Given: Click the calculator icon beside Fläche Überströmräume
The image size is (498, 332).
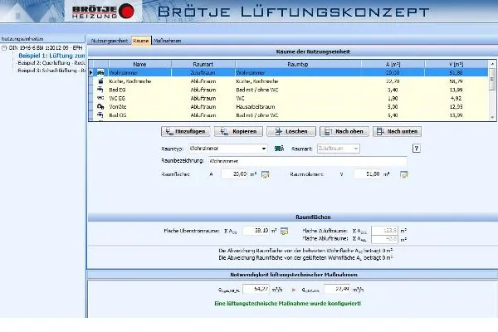Looking at the screenshot, I should 284,231.
